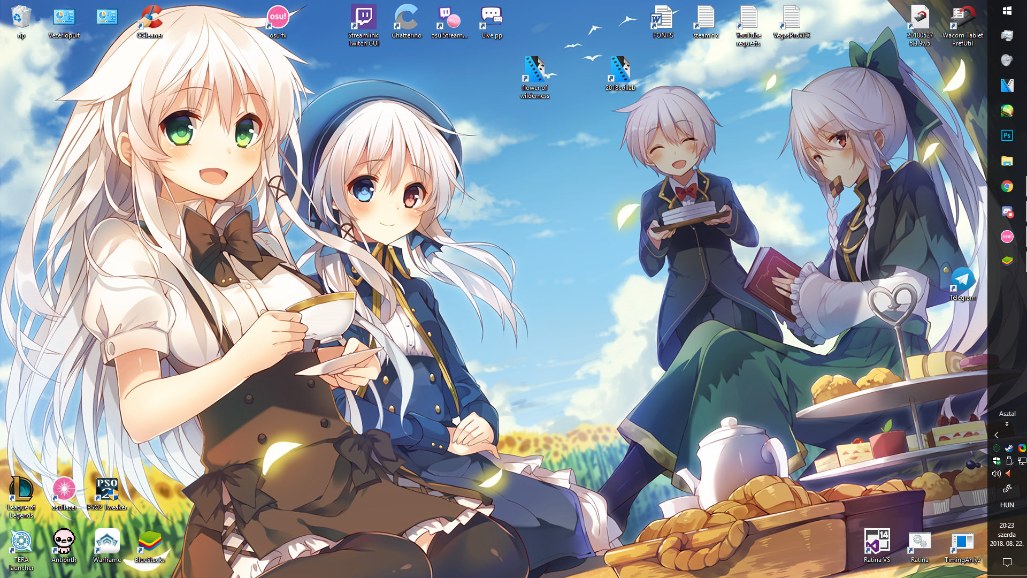Viewport: 1027px width, 578px height.
Task: Launch Wacom Tablet PrefUtil
Action: click(x=963, y=25)
